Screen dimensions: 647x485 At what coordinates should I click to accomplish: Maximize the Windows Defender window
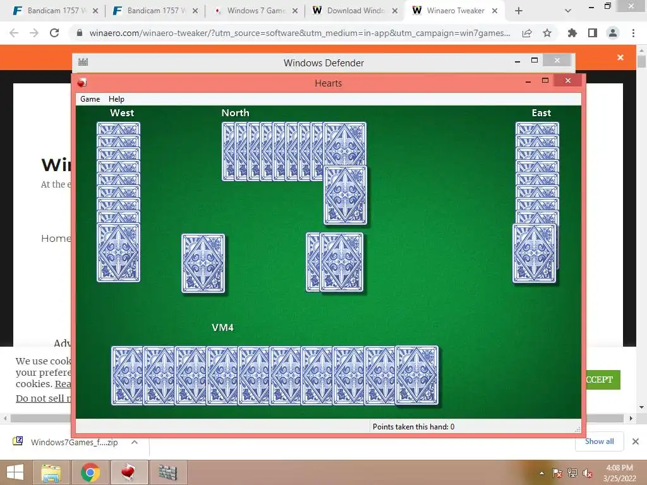[x=535, y=61]
